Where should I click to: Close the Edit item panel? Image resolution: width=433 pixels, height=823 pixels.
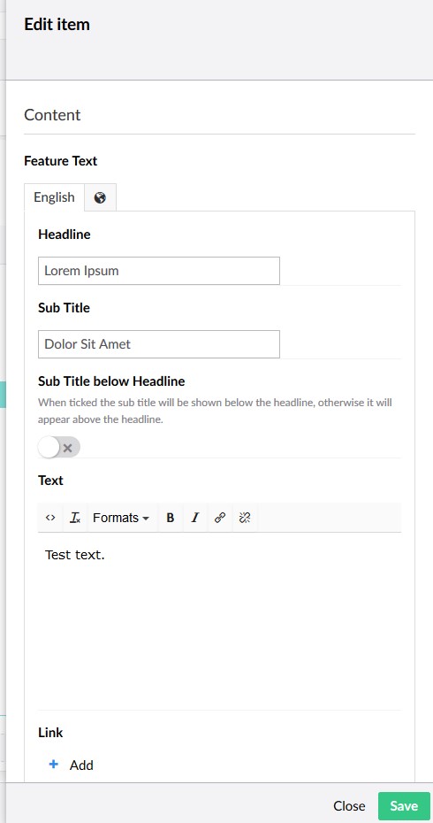[x=349, y=805]
